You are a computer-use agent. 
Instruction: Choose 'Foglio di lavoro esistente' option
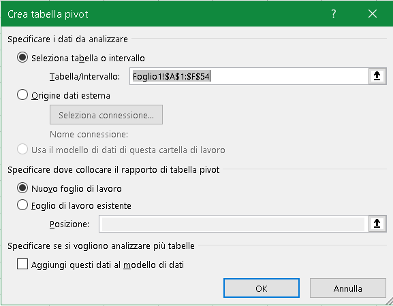point(22,205)
